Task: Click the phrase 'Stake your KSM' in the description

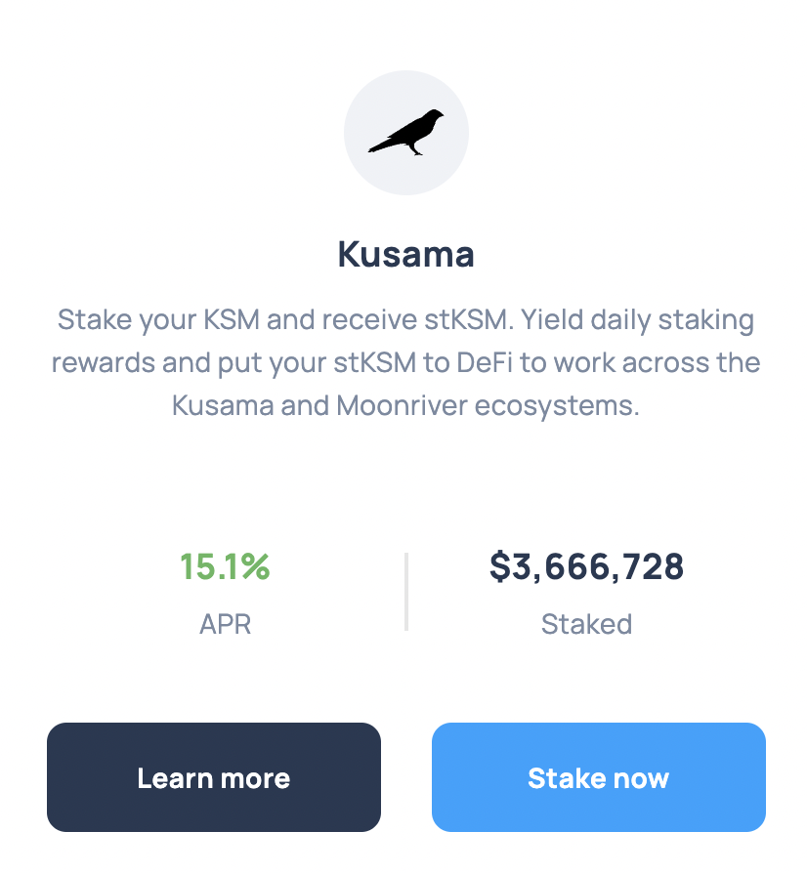Action: coord(158,320)
